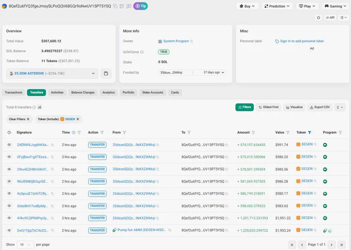The image size is (351, 250).
Task: Open the API button
Action: (x=330, y=18)
